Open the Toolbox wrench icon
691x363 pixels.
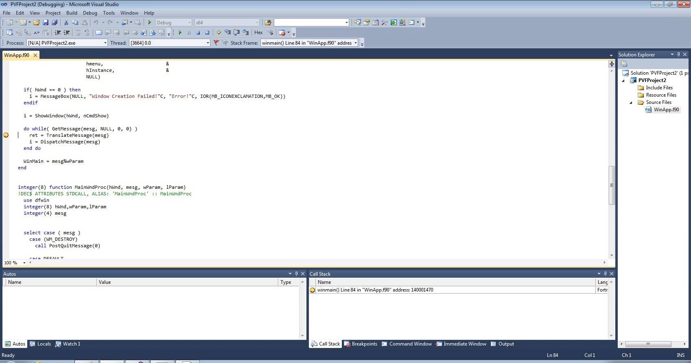coord(384,23)
